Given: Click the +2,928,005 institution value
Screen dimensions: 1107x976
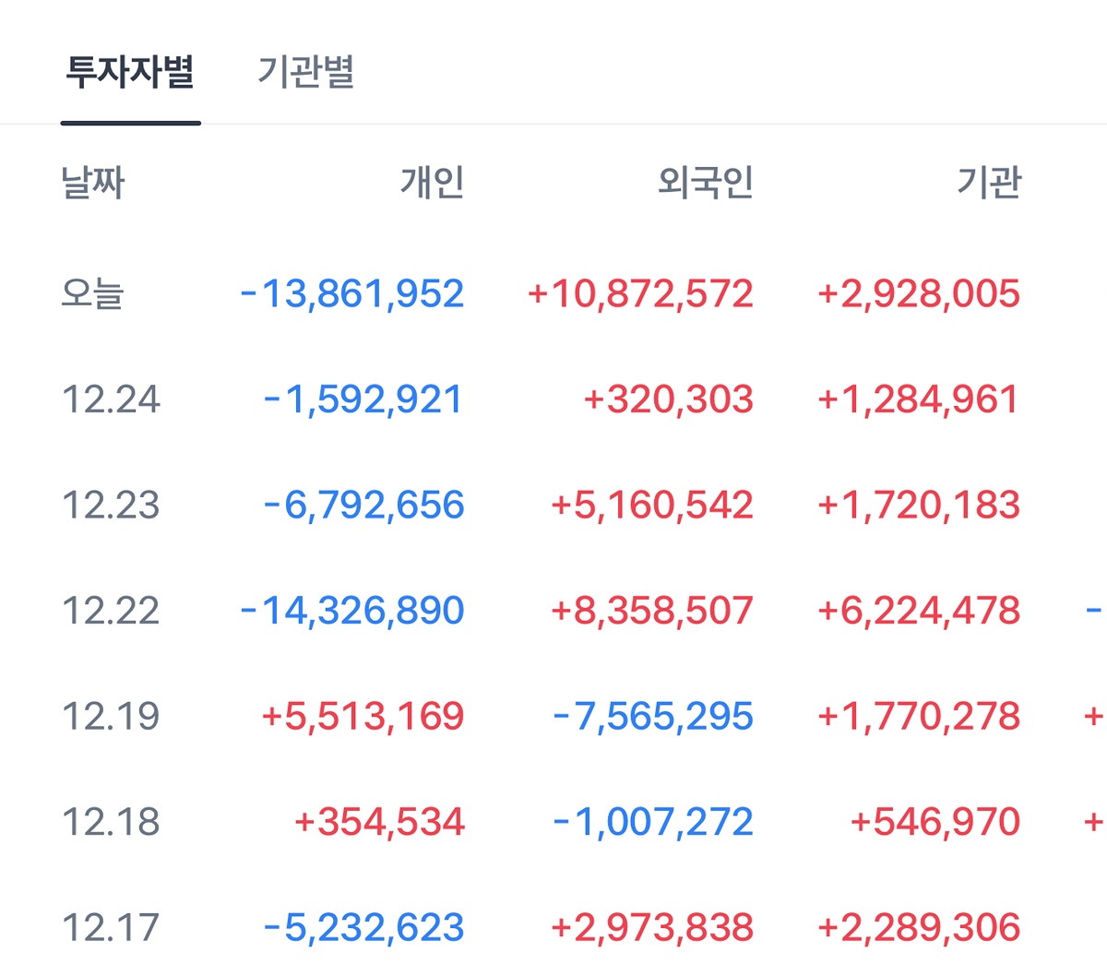Looking at the screenshot, I should 919,294.
